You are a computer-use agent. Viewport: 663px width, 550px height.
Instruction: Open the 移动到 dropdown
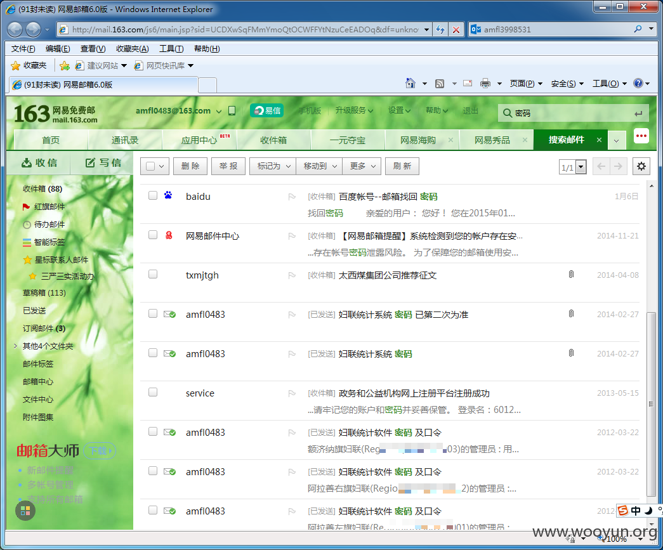click(320, 166)
